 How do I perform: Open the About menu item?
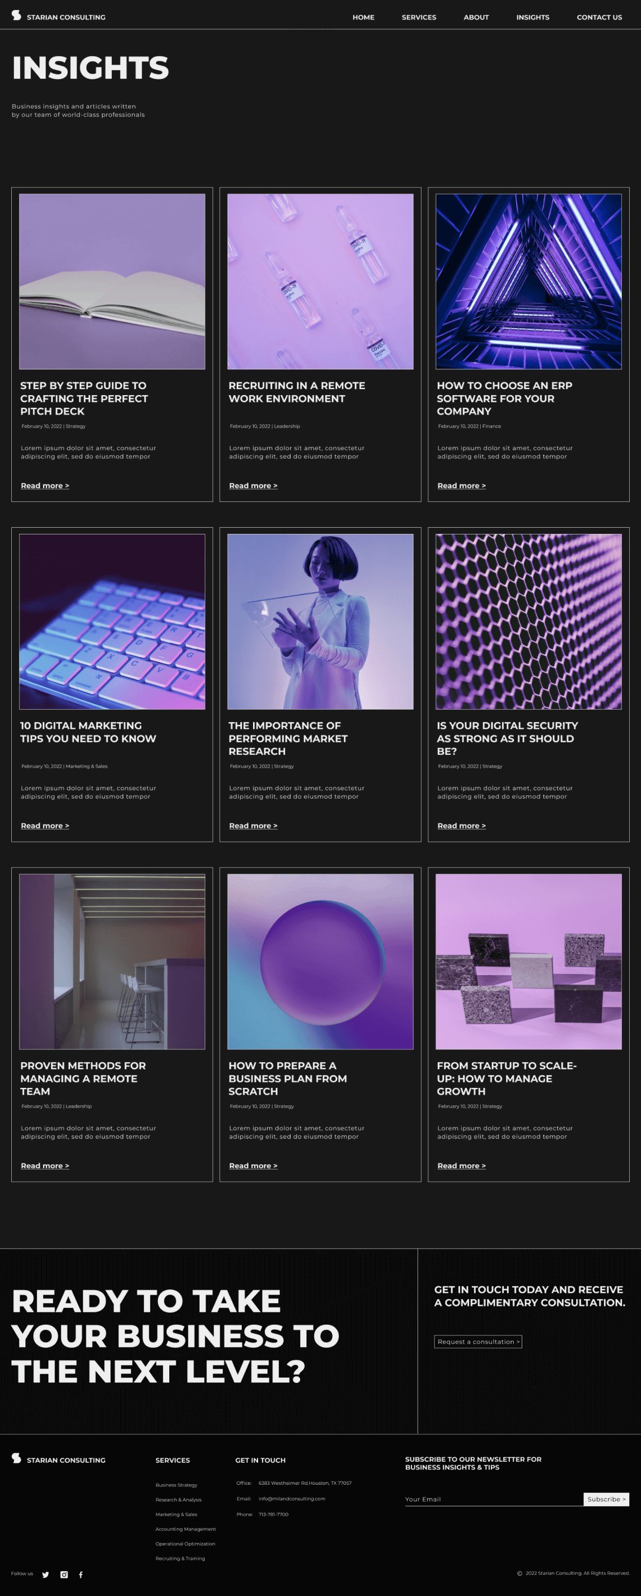coord(476,17)
